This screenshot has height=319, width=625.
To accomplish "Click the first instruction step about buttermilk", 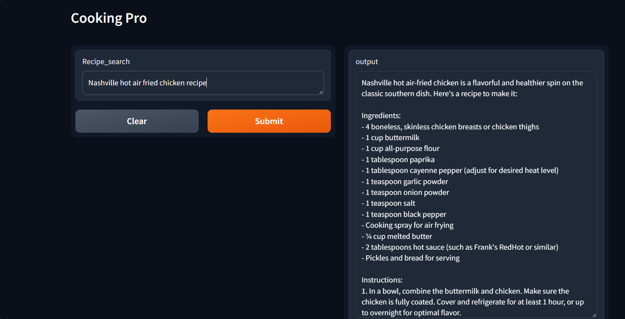I will coord(465,291).
